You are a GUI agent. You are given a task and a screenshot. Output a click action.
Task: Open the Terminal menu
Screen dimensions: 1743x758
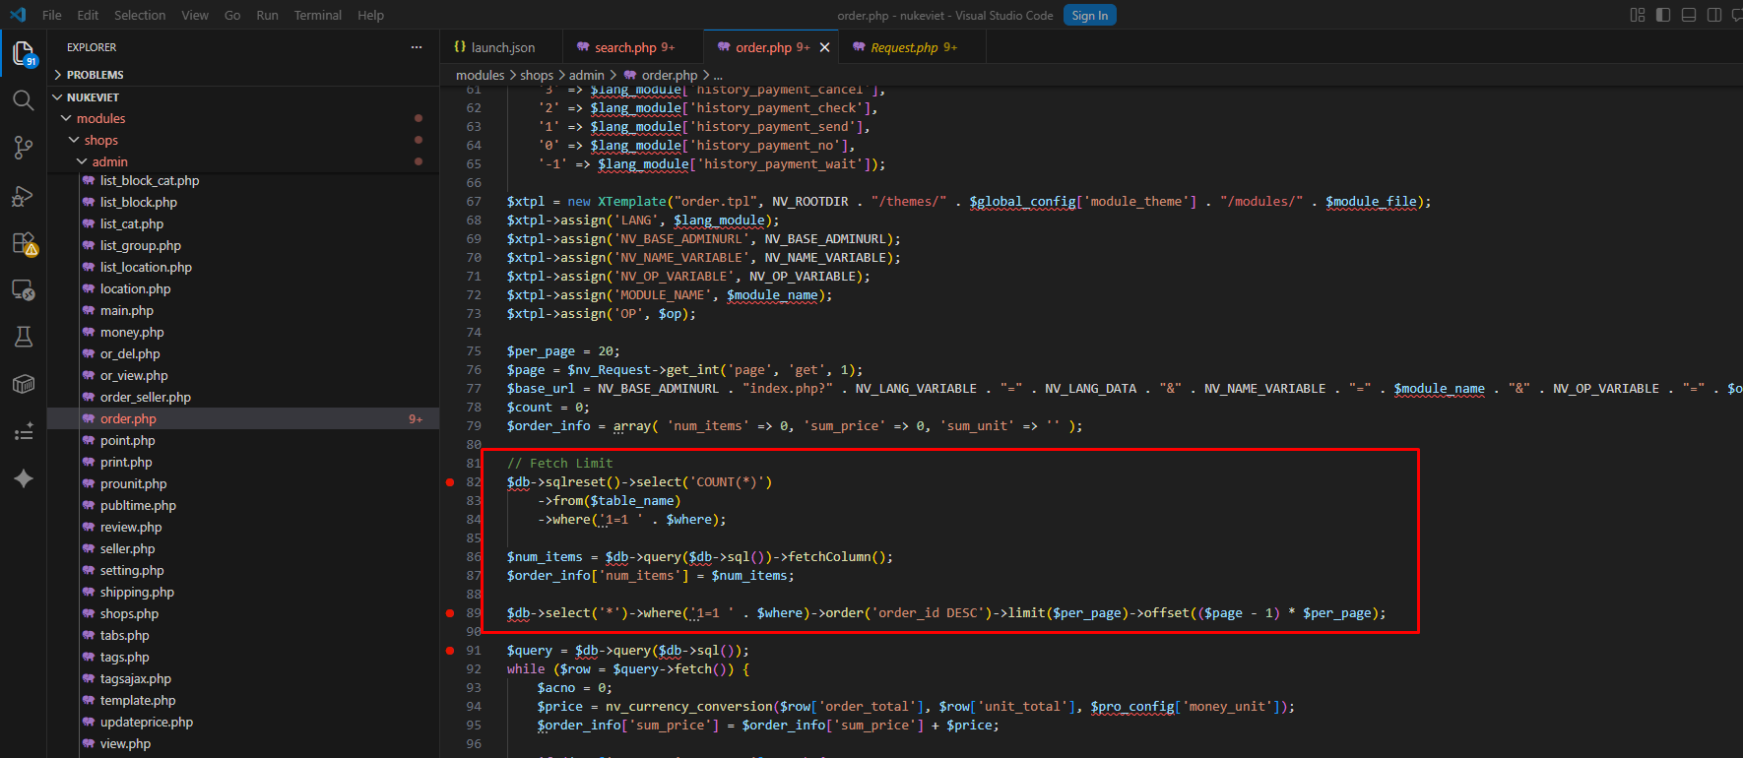(317, 15)
